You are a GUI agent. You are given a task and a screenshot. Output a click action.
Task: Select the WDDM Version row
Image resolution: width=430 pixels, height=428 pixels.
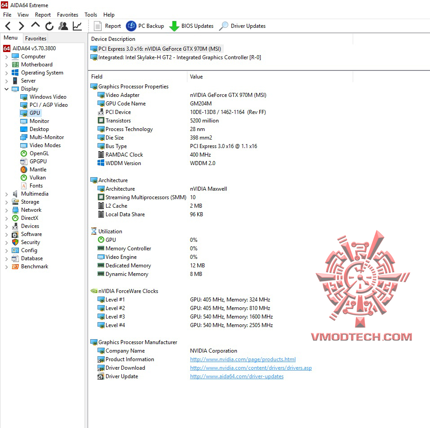click(156, 163)
